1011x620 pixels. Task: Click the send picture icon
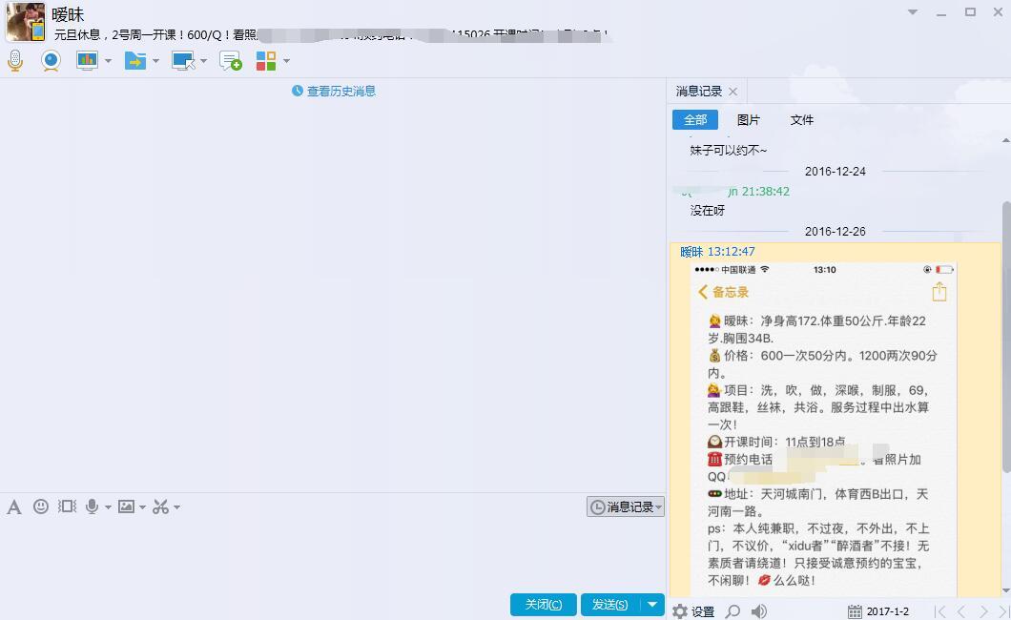click(126, 506)
